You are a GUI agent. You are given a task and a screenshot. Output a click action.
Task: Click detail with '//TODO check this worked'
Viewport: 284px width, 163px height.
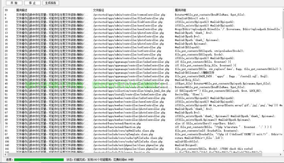click(x=214, y=149)
